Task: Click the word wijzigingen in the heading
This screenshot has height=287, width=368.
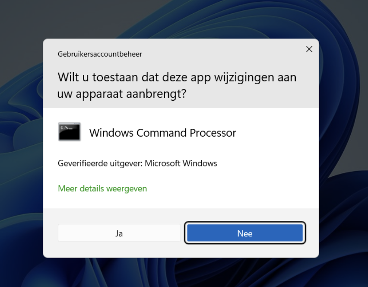Action: [244, 78]
